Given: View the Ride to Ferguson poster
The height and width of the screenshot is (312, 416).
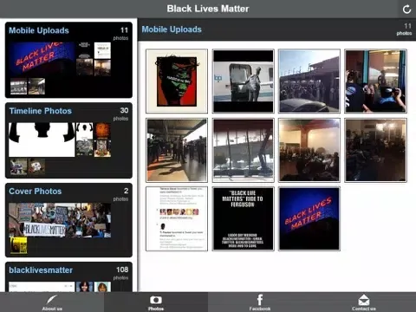Looking at the screenshot, I should 244,218.
